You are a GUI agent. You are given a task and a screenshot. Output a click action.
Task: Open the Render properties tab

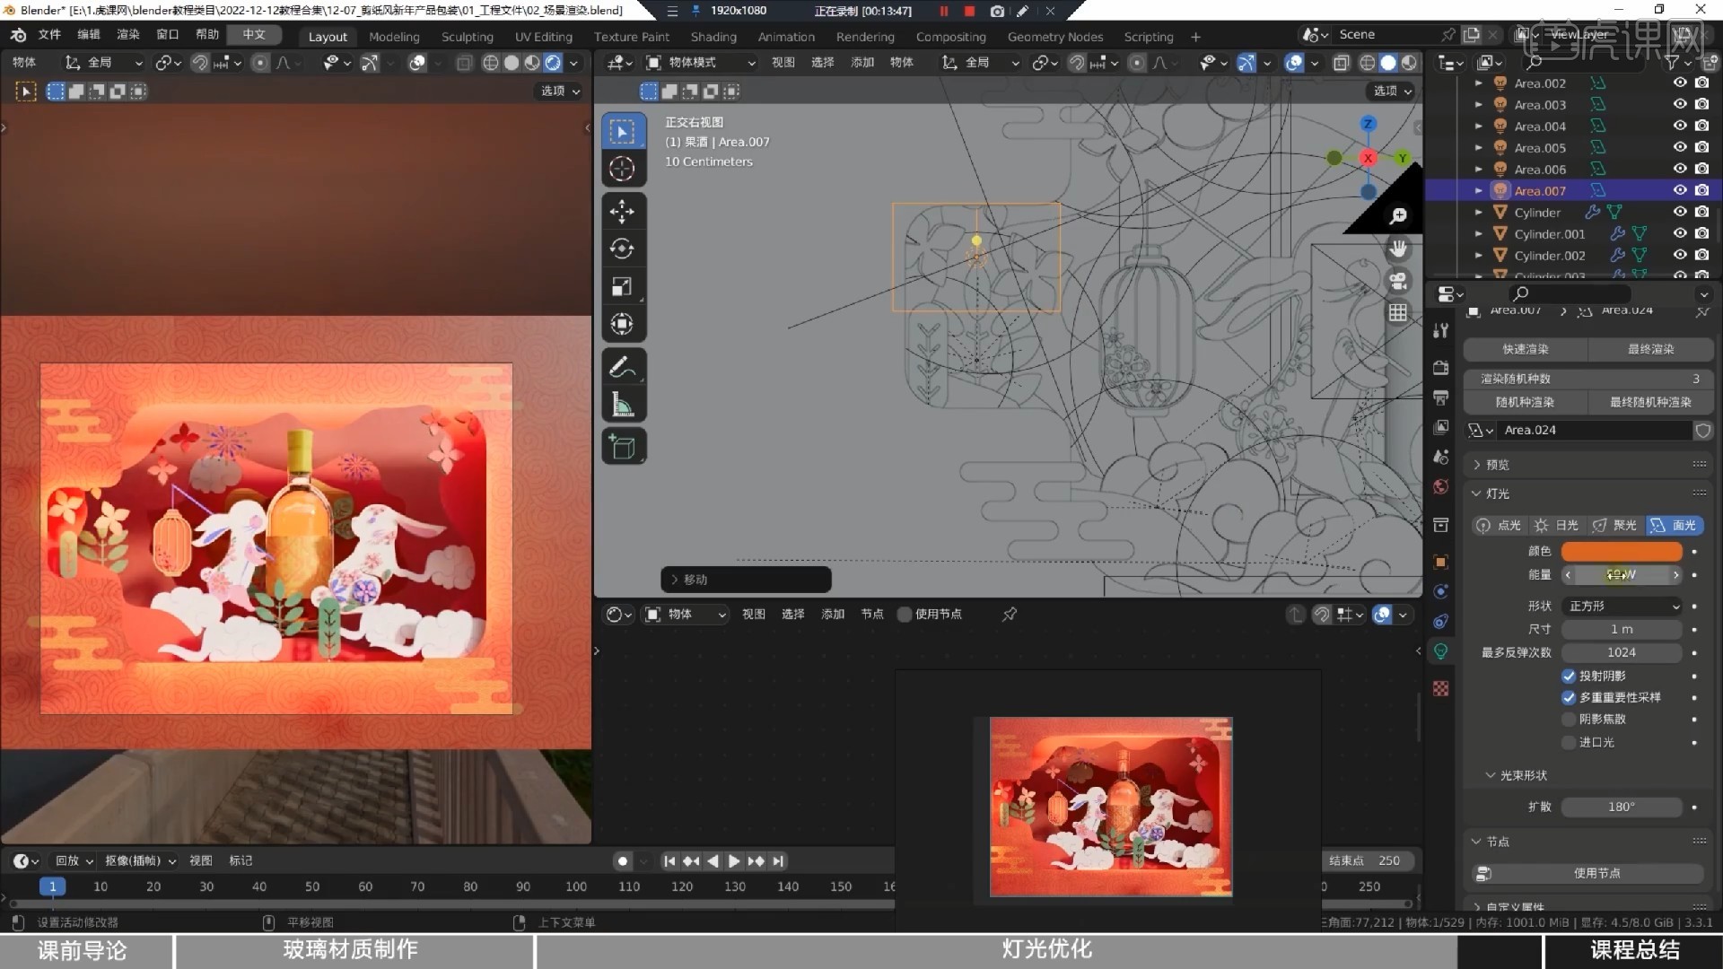[1441, 368]
